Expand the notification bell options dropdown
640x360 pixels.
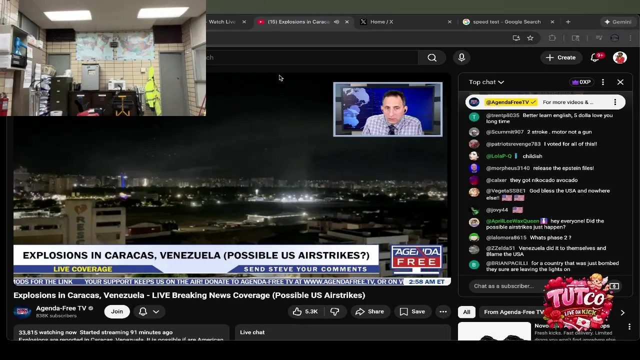click(156, 311)
